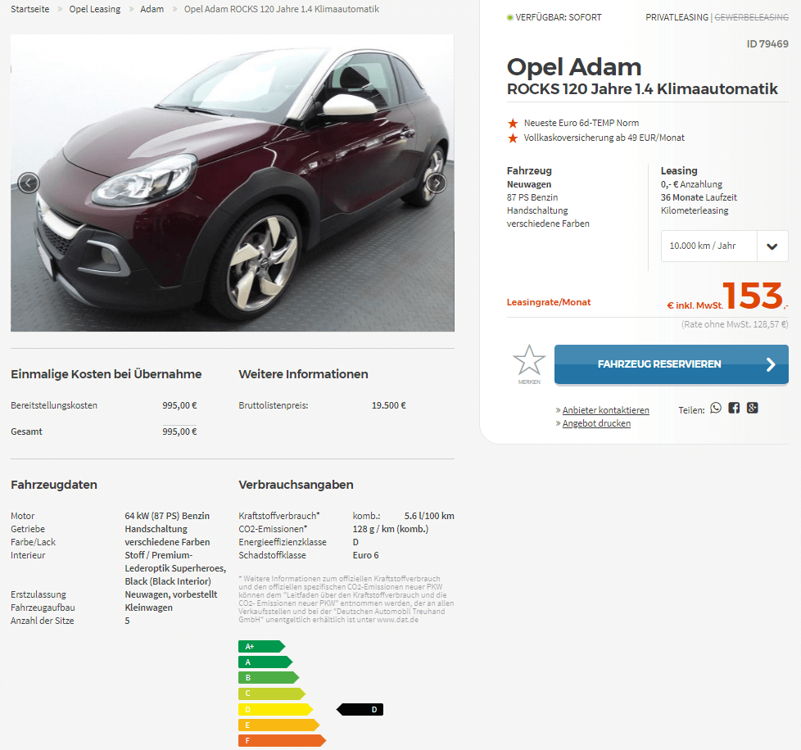Click the Angebot drucken link
Screen dimensions: 801x750
click(x=596, y=423)
